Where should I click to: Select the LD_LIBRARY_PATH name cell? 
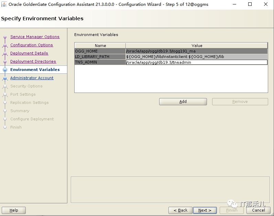100,57
